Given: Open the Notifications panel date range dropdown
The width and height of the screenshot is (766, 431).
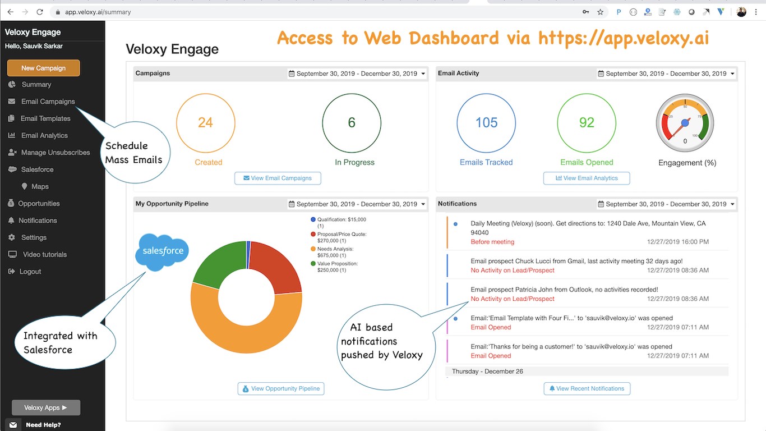Looking at the screenshot, I should coord(666,204).
